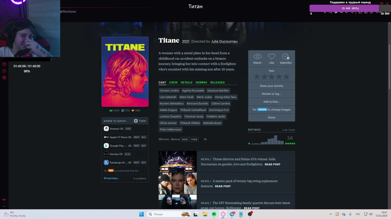Open the IMDB link
This screenshot has width=391, height=219.
(185, 139)
